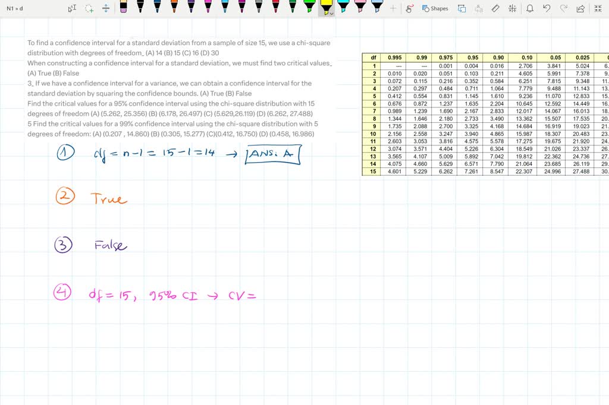Open the selected highlighter's options dropdown
The height and width of the screenshot is (405, 609).
click(331, 14)
